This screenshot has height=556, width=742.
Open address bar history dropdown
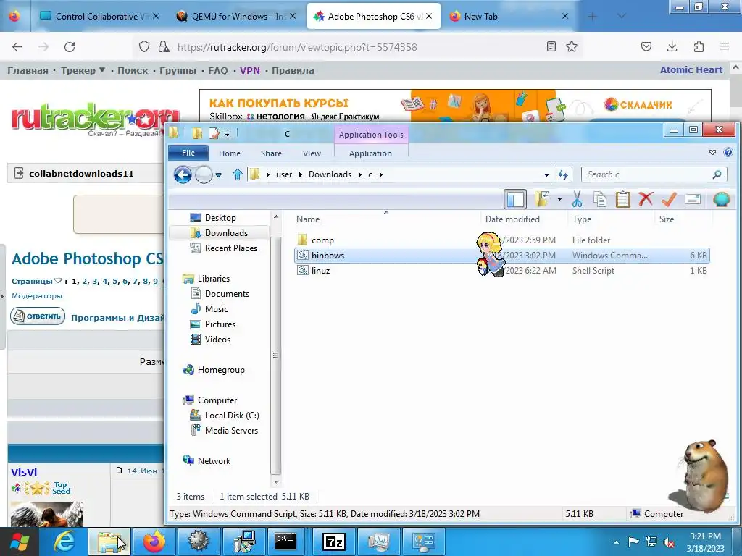[546, 174]
